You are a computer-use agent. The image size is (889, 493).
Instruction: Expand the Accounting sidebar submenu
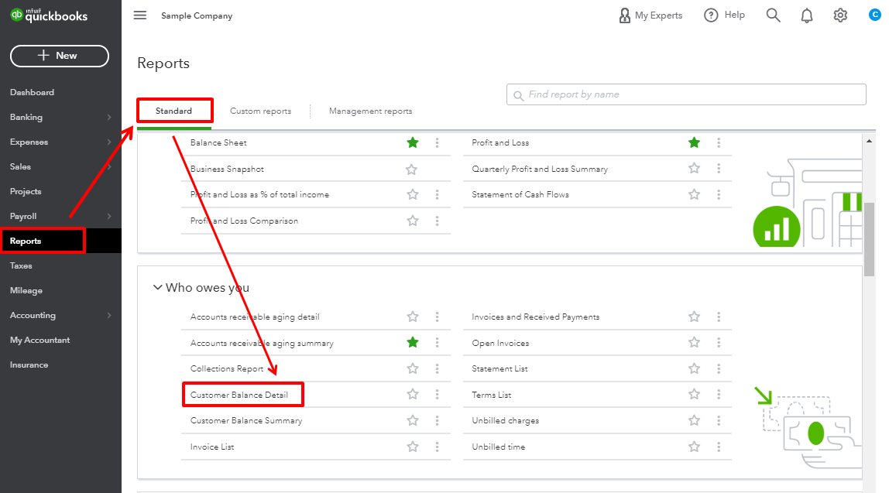[x=109, y=316]
